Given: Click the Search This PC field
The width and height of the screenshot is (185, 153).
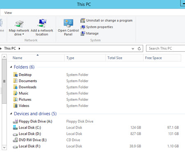Looking at the screenshot, I should tap(165, 49).
